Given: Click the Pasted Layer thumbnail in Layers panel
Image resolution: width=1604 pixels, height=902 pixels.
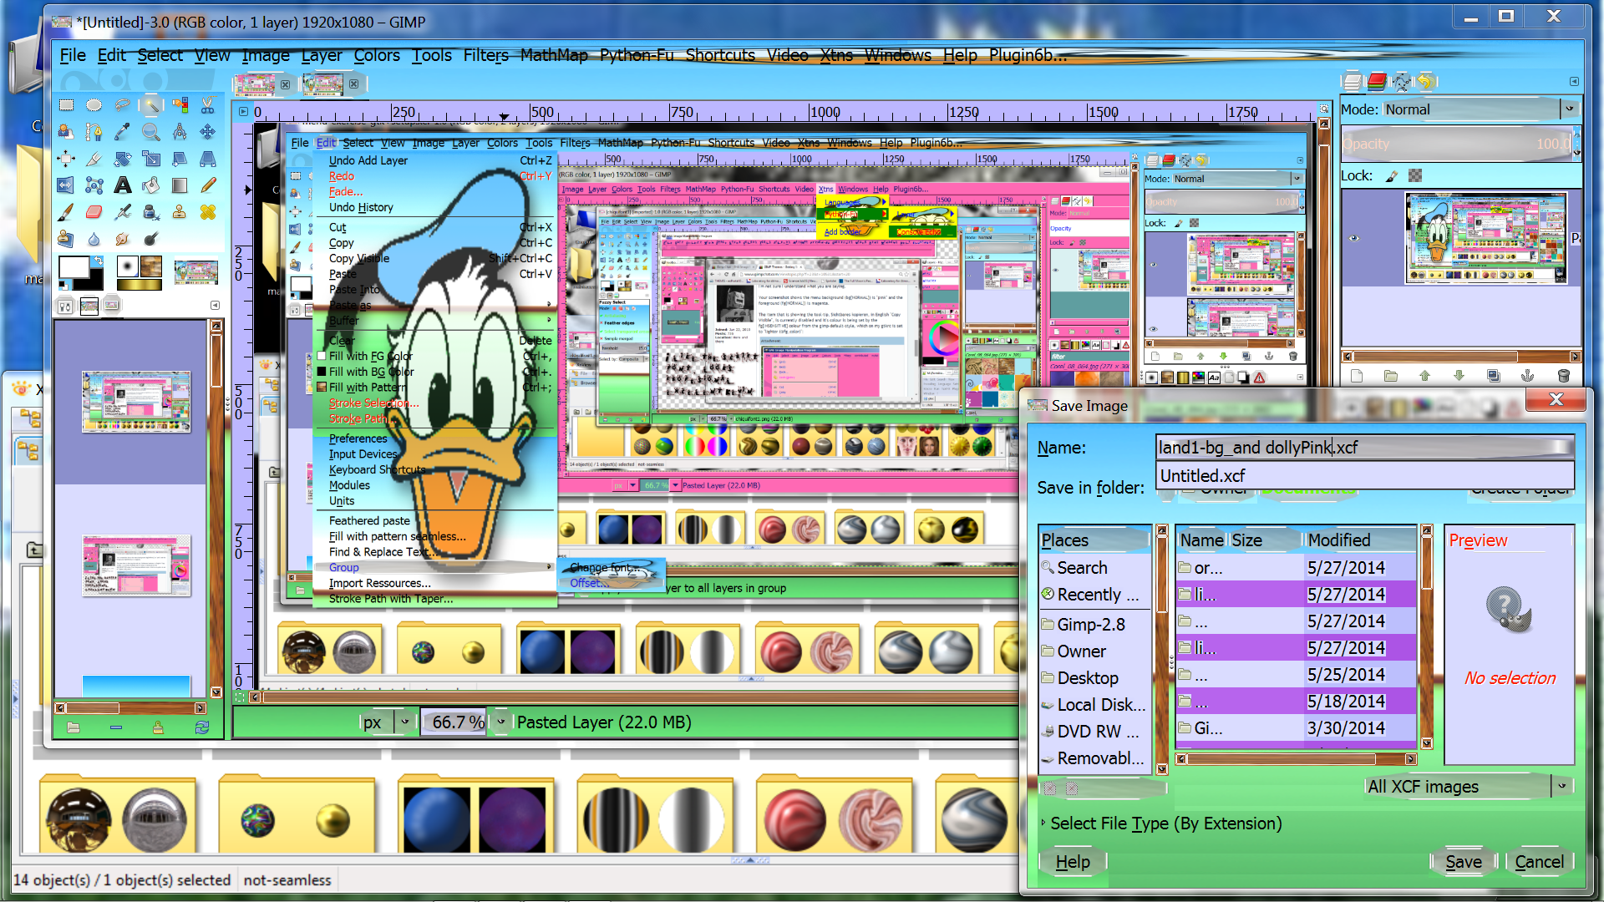Looking at the screenshot, I should [x=1485, y=238].
